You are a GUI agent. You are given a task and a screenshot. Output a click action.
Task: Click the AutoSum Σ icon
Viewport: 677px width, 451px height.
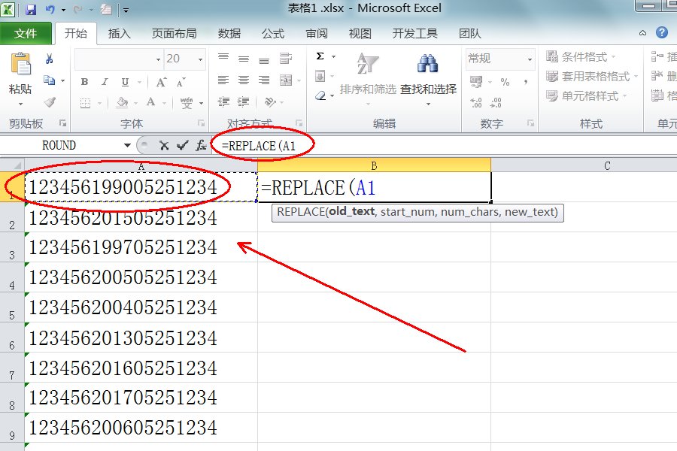tap(320, 56)
